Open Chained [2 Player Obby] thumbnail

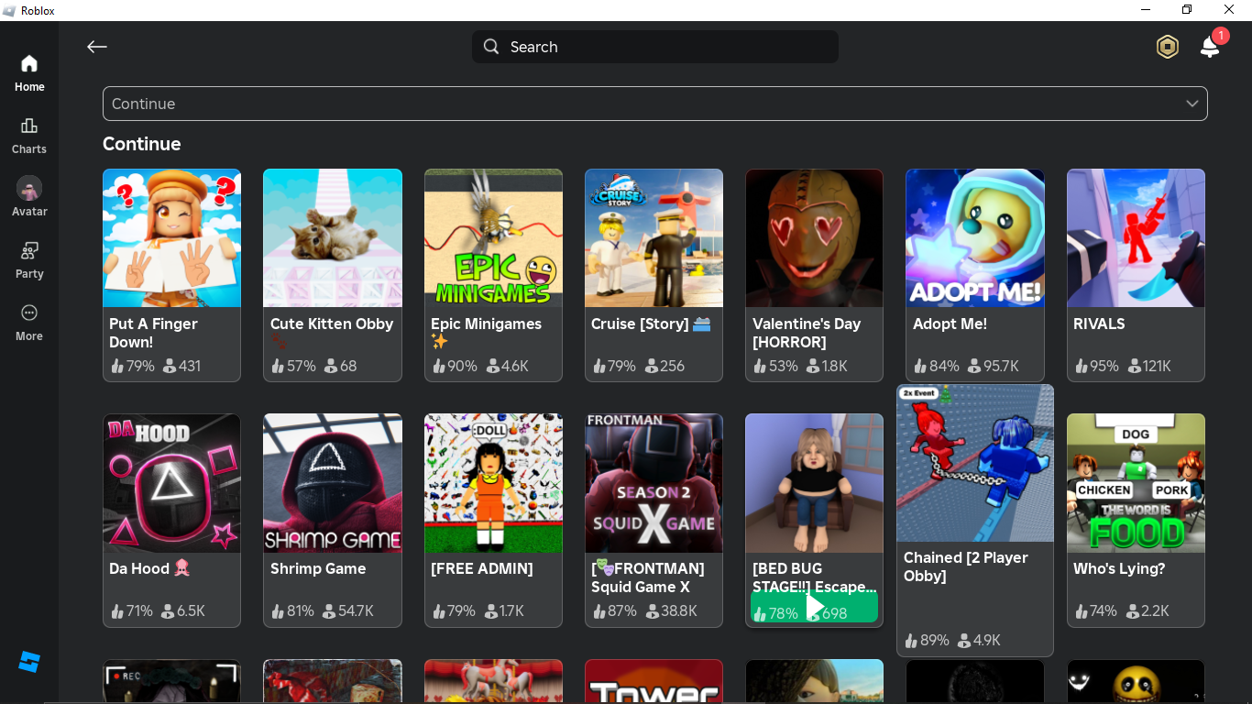[x=975, y=463]
